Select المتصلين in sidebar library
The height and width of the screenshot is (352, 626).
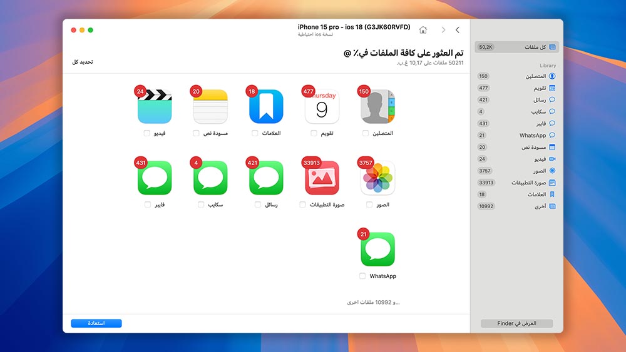click(x=516, y=76)
